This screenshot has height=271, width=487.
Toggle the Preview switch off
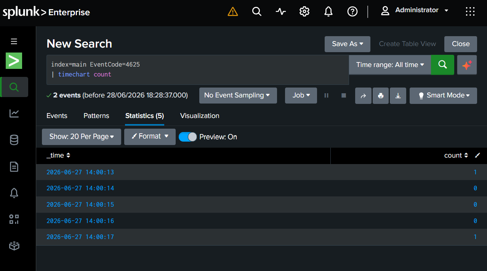(188, 137)
